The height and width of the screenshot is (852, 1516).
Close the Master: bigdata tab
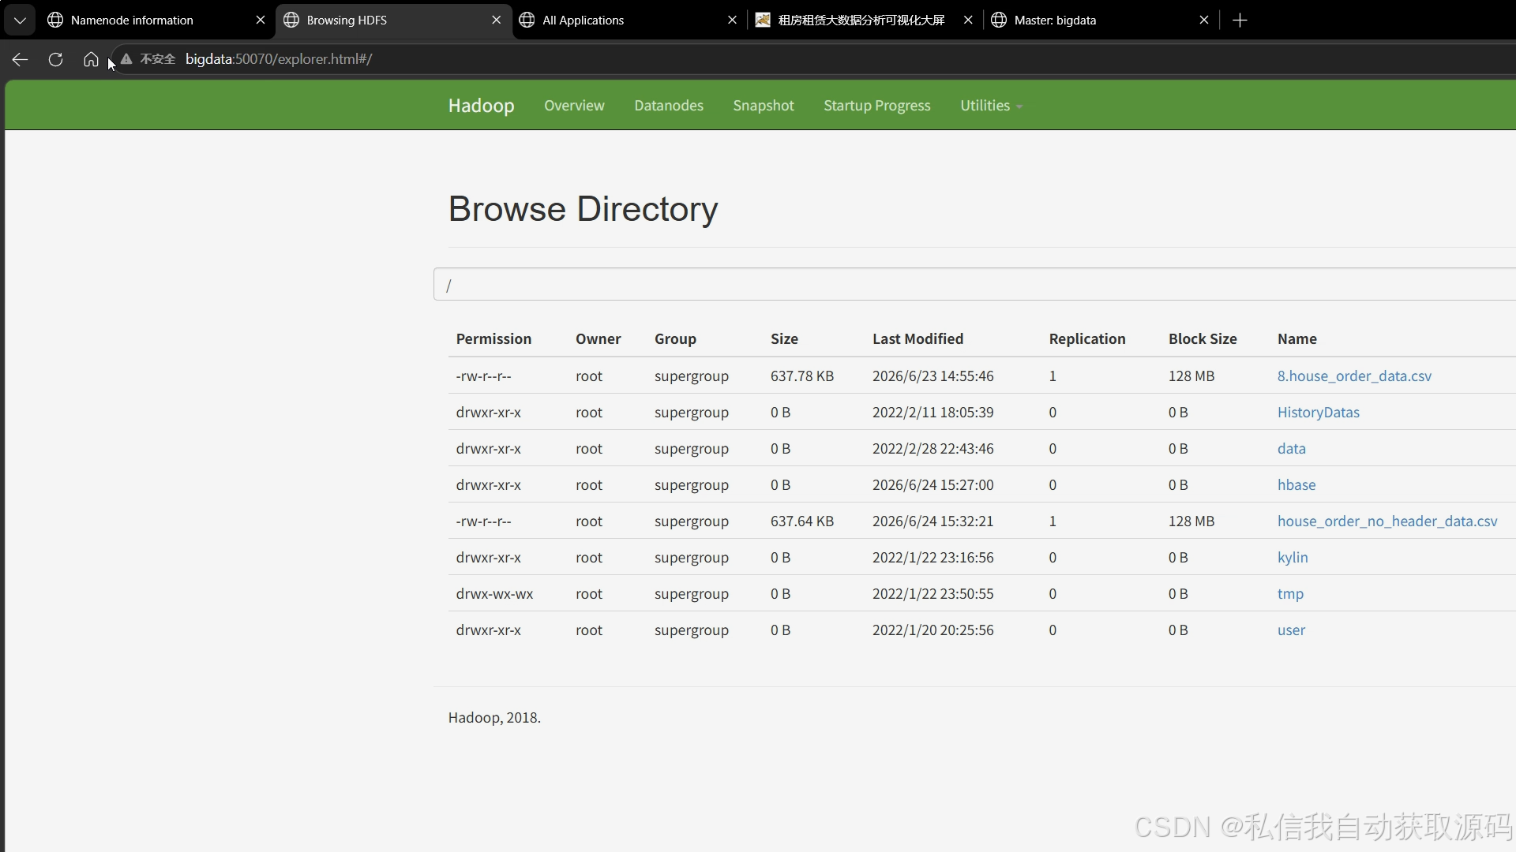[x=1203, y=21]
